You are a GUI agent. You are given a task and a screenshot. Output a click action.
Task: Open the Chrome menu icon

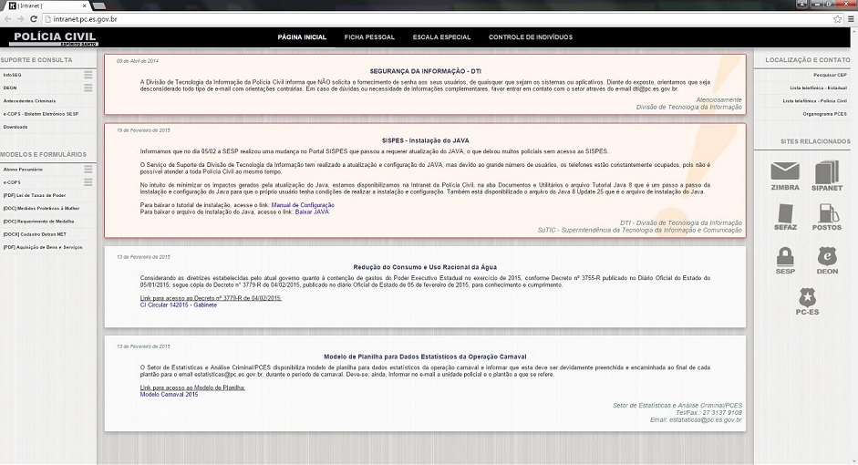click(851, 19)
